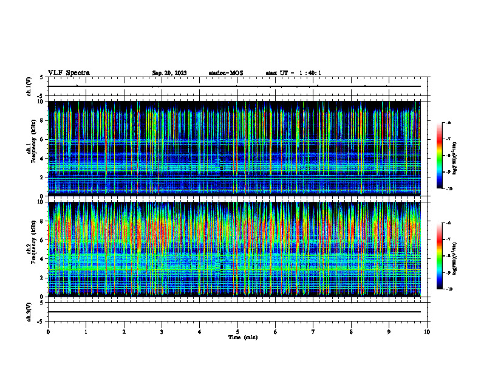Image resolution: width=481 pixels, height=372 pixels.
Task: Click the "4" kHz tick of ch.2 spectrogram
Action: 42,259
